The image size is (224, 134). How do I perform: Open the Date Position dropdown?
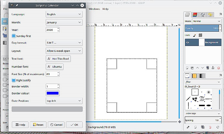pyautogui.click(x=64, y=101)
